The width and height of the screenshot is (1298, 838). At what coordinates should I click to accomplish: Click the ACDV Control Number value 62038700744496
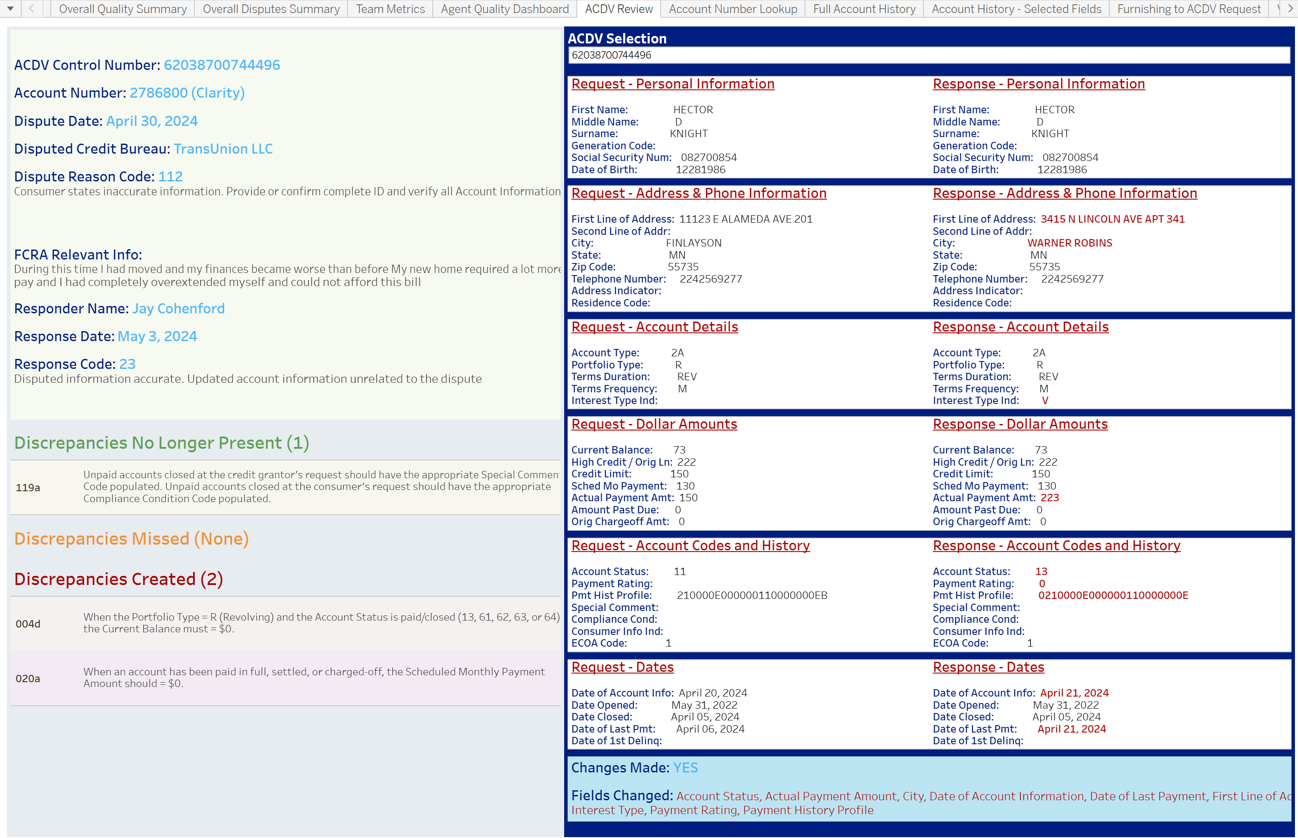point(222,65)
